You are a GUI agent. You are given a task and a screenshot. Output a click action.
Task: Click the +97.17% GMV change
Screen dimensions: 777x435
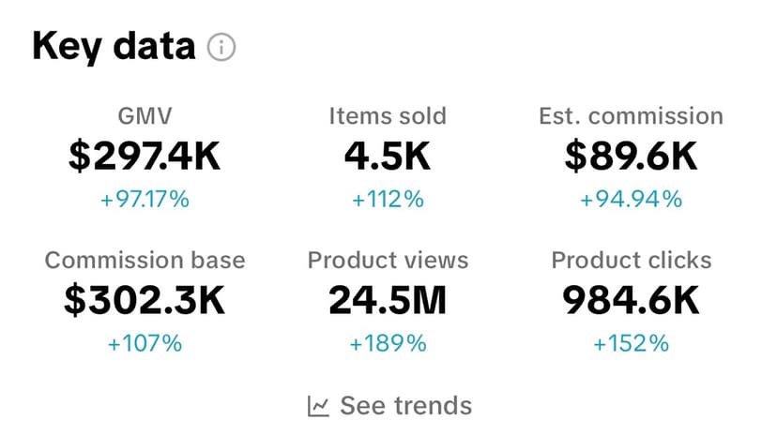pyautogui.click(x=145, y=199)
